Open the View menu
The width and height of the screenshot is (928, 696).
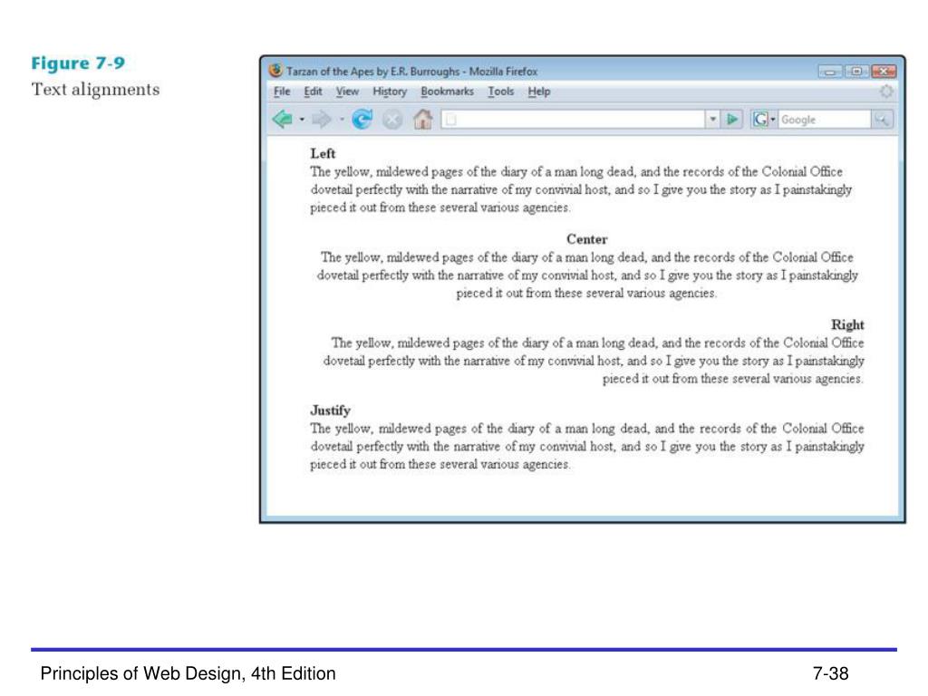click(x=347, y=92)
